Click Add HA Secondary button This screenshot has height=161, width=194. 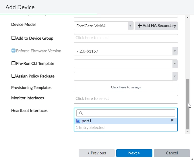tap(156, 26)
